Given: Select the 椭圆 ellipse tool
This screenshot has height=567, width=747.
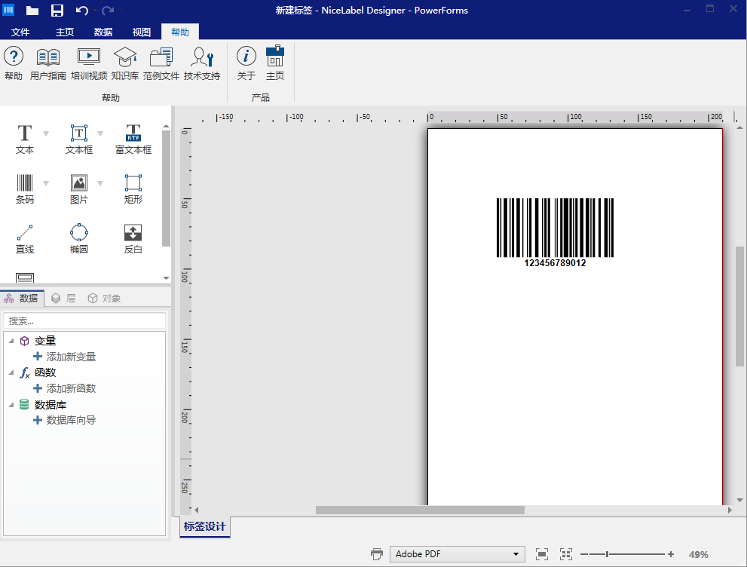Looking at the screenshot, I should pos(79,239).
